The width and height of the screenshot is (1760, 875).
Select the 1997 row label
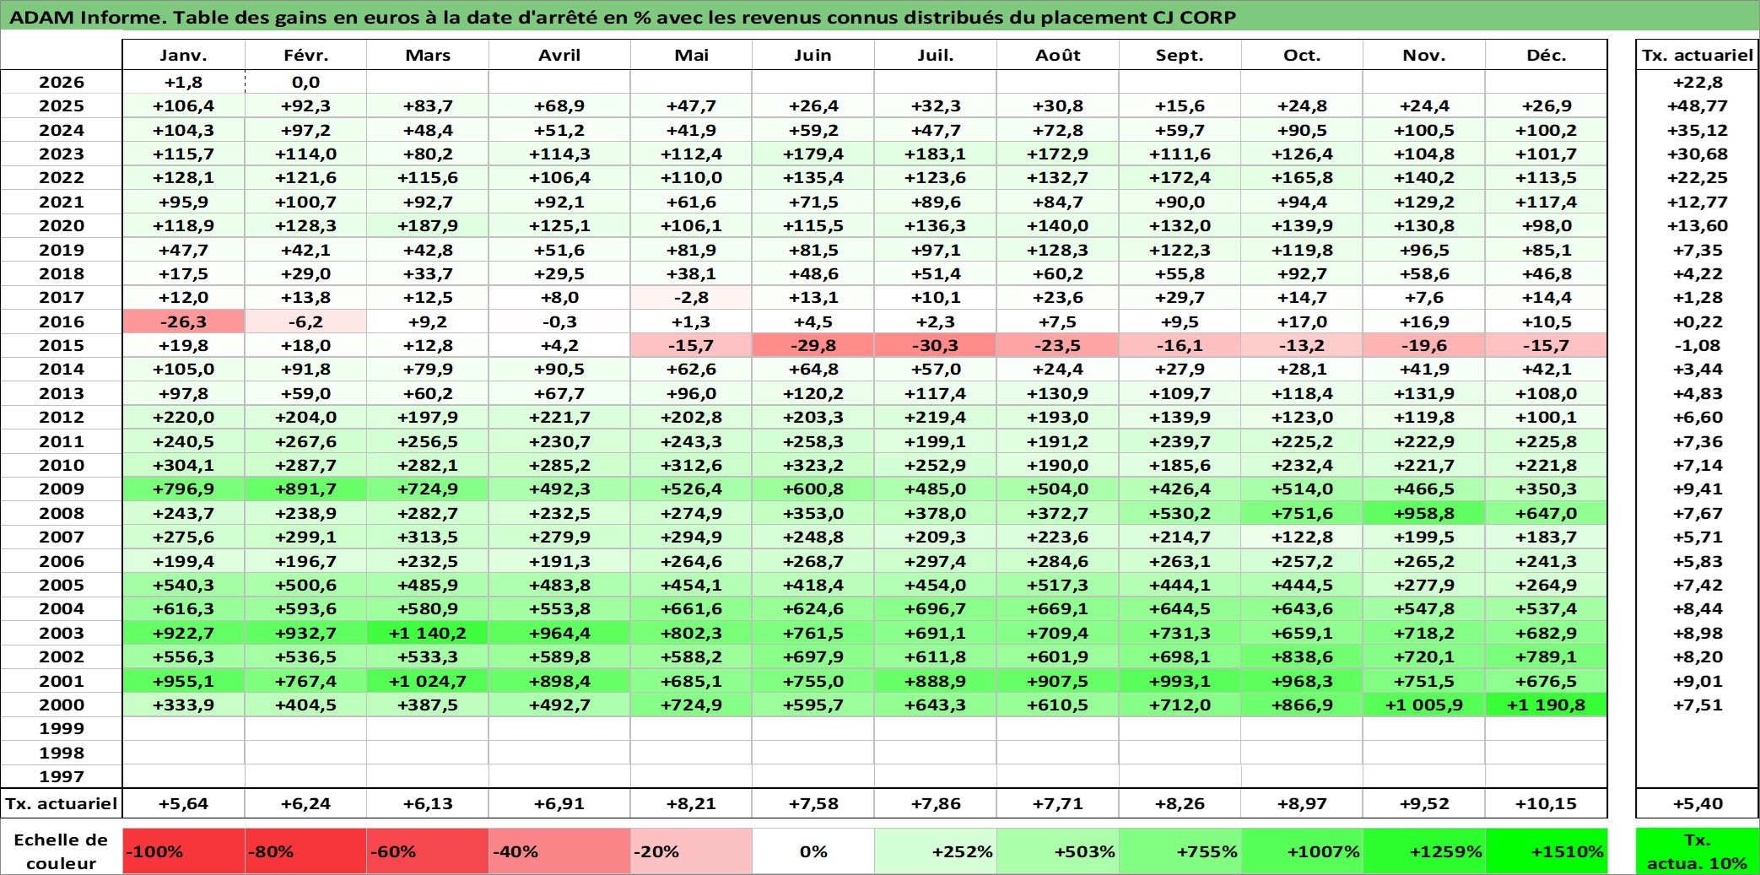coord(62,776)
